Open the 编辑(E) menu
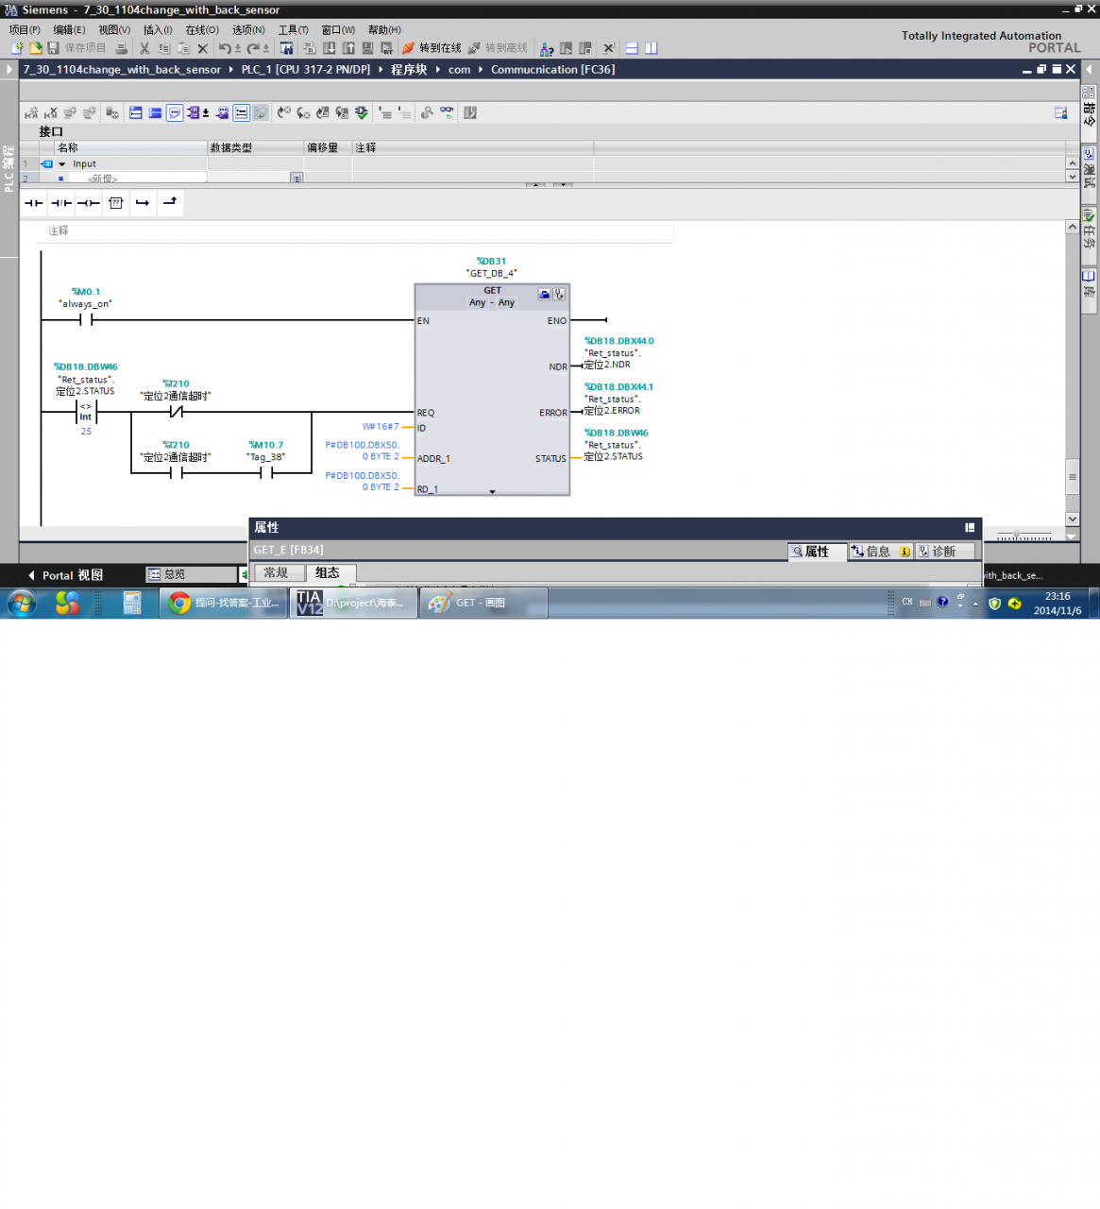This screenshot has width=1100, height=1209. 69,30
